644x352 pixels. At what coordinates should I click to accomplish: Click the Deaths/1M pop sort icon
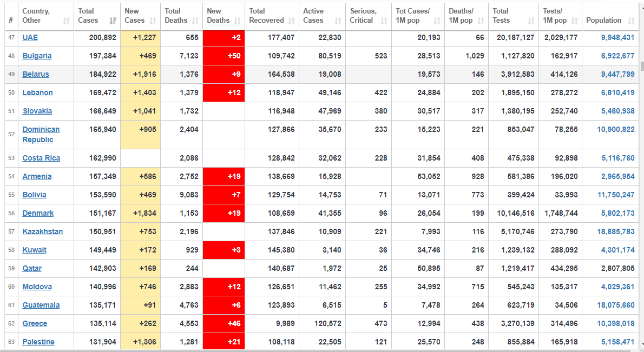(x=481, y=21)
